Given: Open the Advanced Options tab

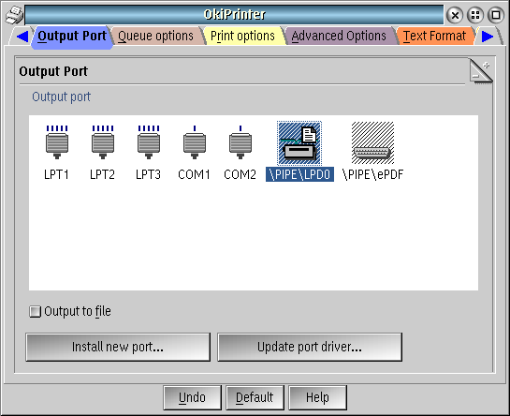Looking at the screenshot, I should click(x=339, y=36).
